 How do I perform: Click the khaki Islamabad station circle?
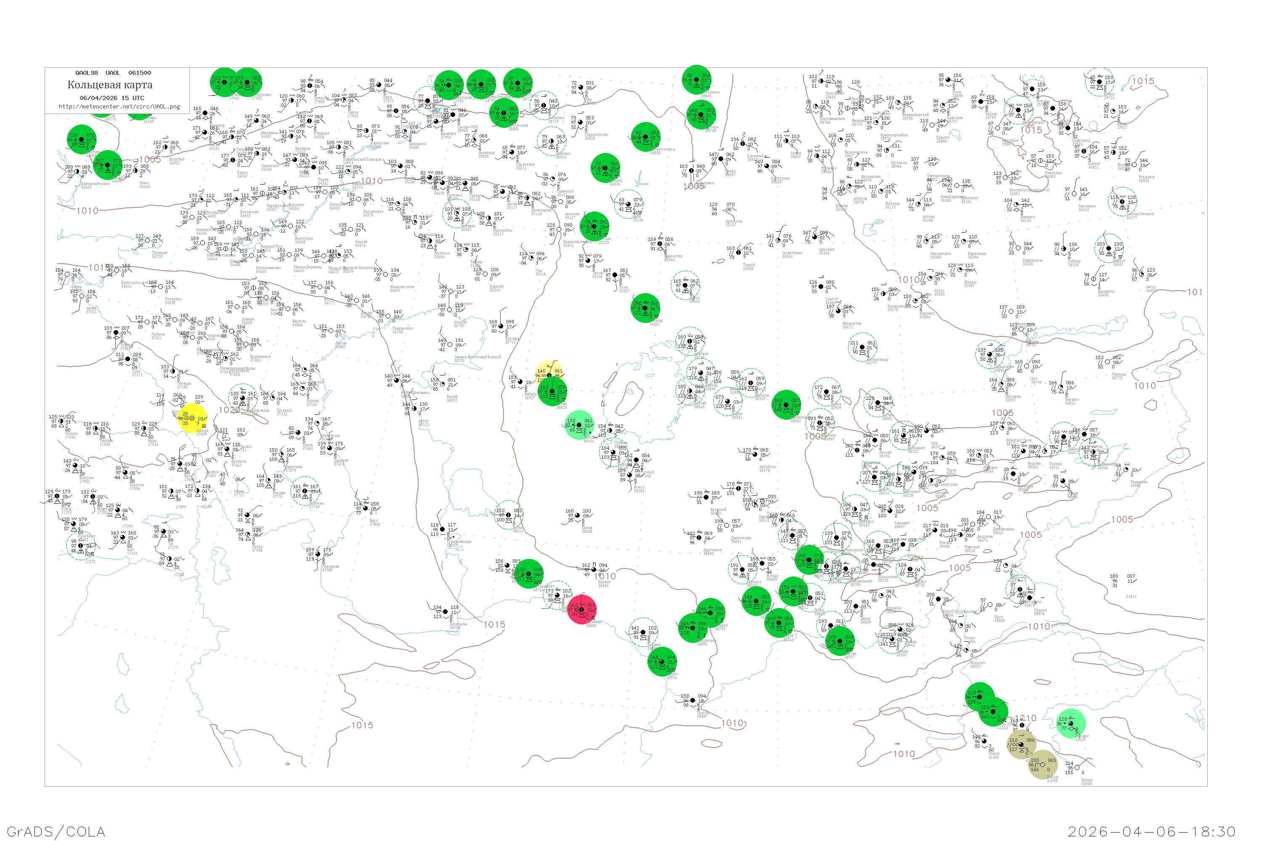1021,744
